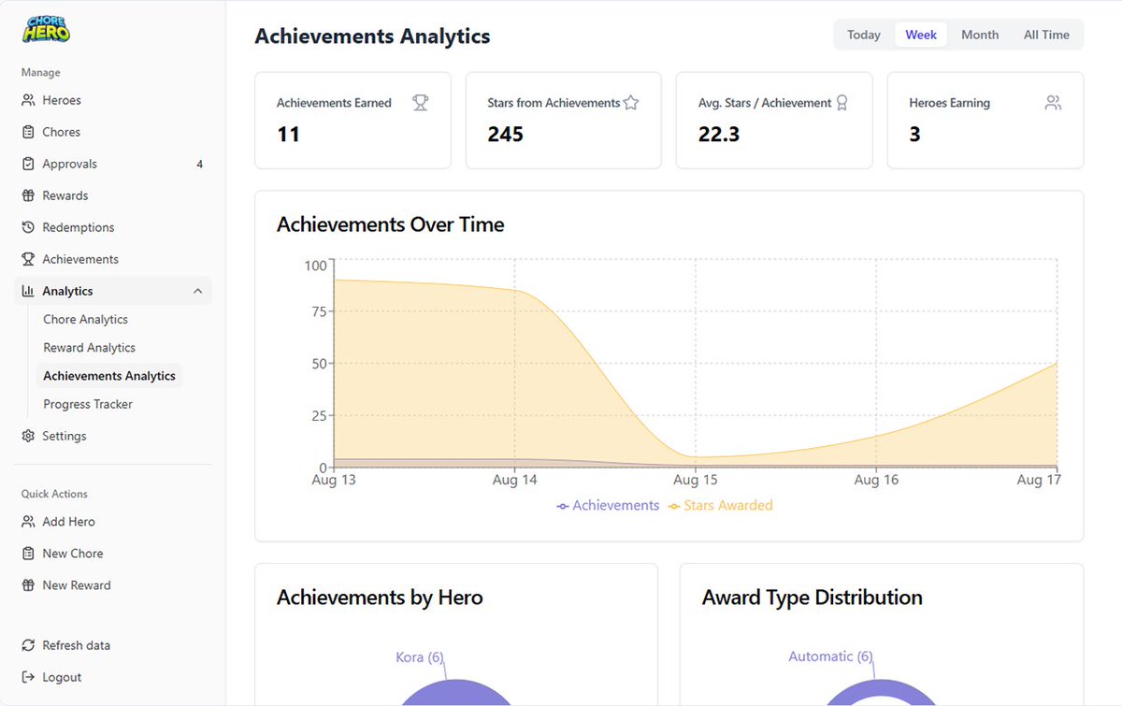Image resolution: width=1122 pixels, height=706 pixels.
Task: Click the Logout arrow icon
Action: click(28, 677)
